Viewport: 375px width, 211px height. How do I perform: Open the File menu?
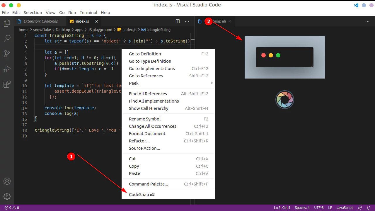5,13
